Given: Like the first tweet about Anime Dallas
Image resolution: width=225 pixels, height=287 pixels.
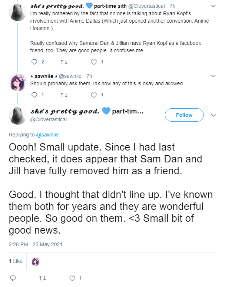Looking at the screenshot, I should (x=94, y=62).
